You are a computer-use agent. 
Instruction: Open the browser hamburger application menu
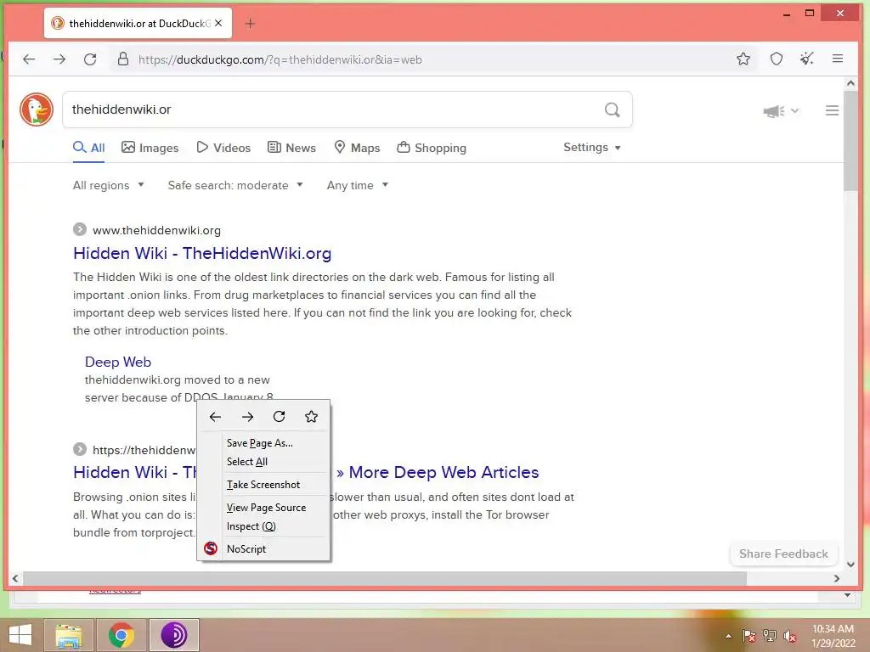[838, 59]
